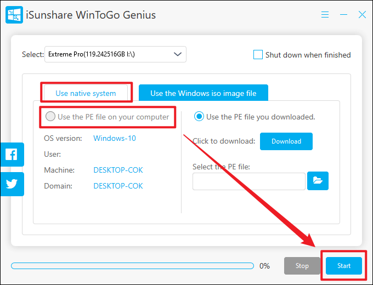Close the WinToGo Genius window

[x=362, y=15]
